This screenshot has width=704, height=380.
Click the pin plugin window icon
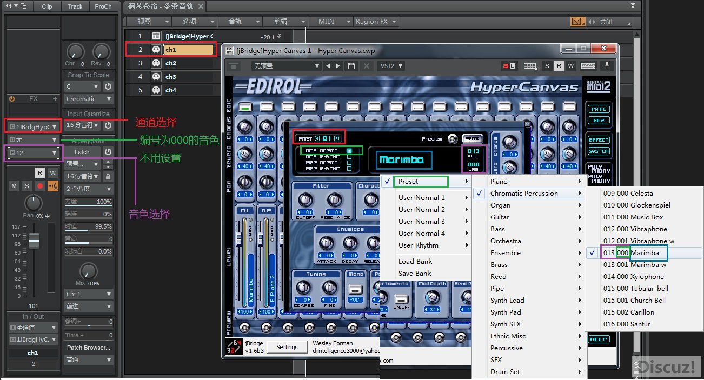607,66
